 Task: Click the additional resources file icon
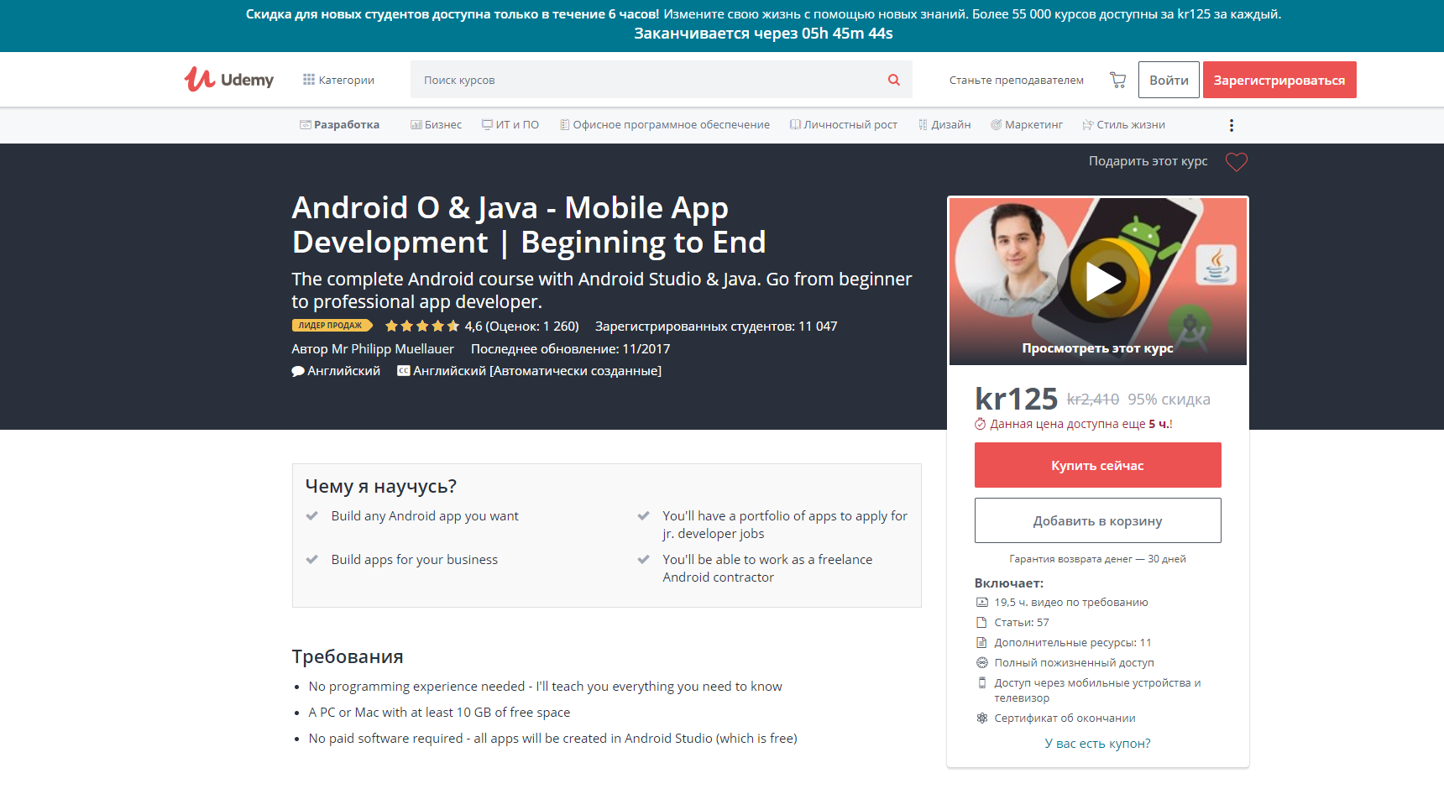click(982, 643)
